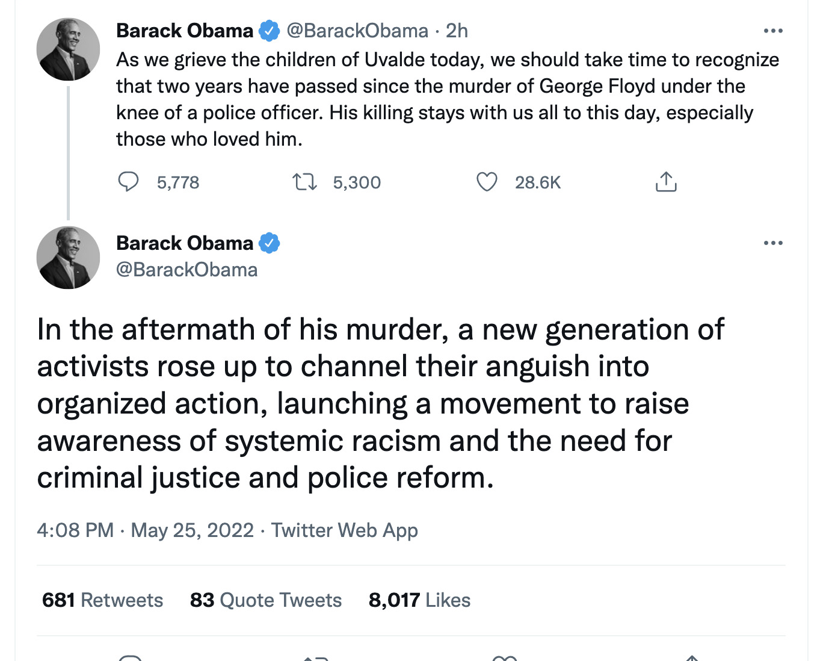
Task: View the 681 Retweets list
Action: (x=102, y=600)
